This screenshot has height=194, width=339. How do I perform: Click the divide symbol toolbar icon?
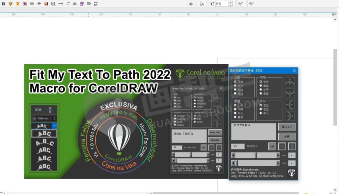coord(39,4)
